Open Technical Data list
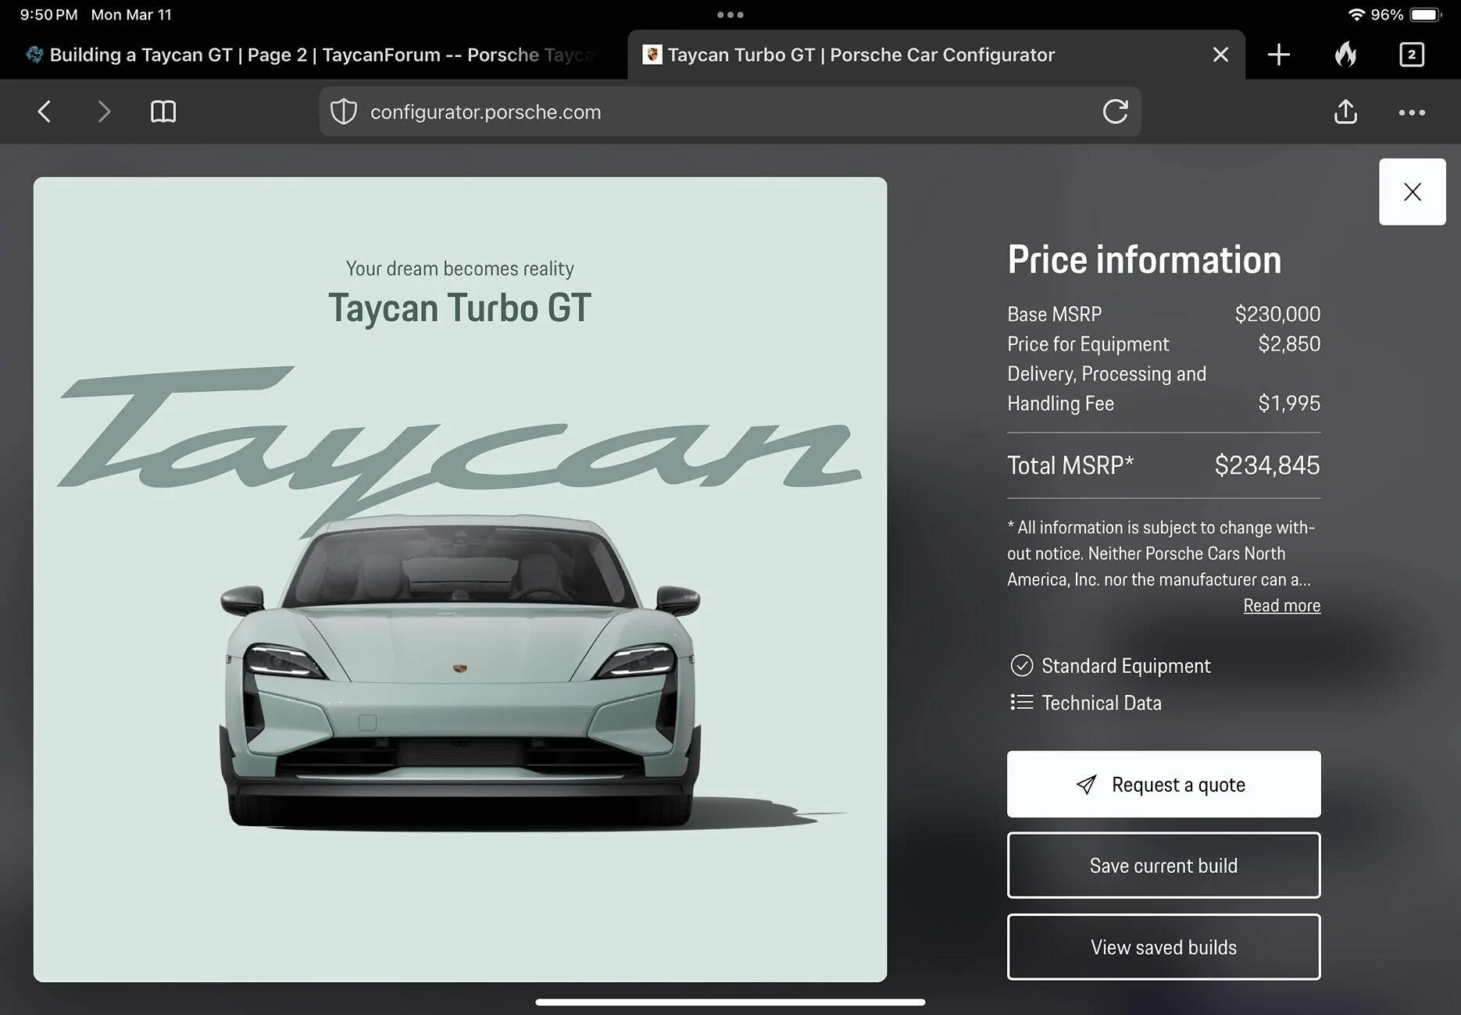The image size is (1461, 1015). pyautogui.click(x=1086, y=703)
